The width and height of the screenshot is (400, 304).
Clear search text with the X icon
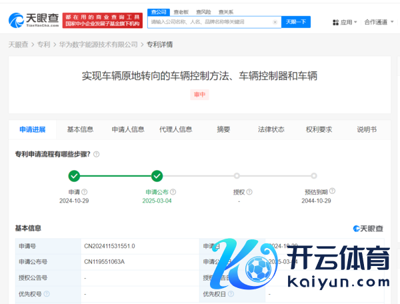point(275,22)
